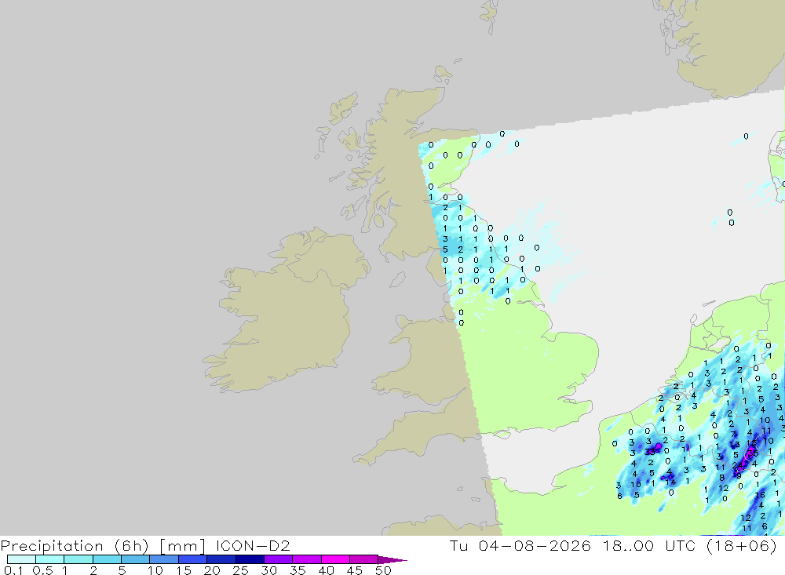Click the Isle of Man on the map
785x575 pixels.
(397, 279)
